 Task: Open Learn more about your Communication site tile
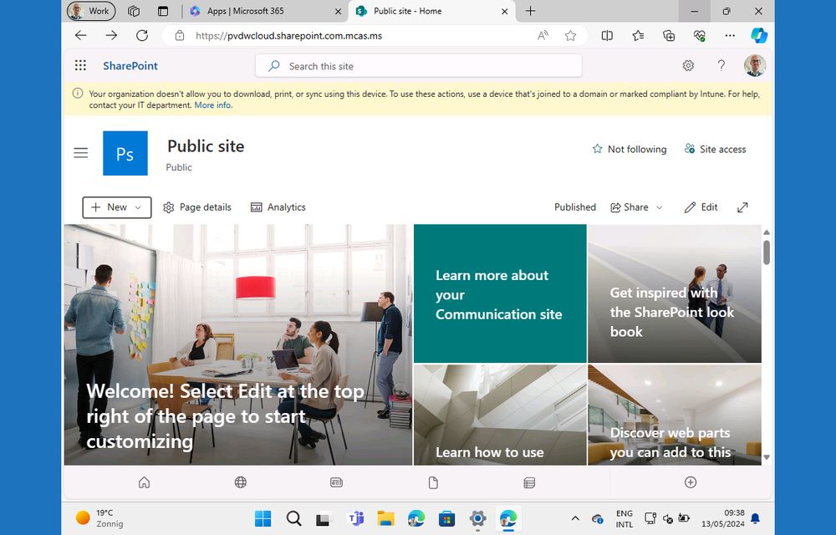(500, 293)
